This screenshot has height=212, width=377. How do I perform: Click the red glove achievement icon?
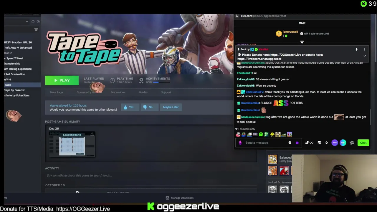284,171
